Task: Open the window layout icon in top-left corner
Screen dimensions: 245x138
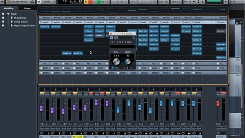Action: 2,2
